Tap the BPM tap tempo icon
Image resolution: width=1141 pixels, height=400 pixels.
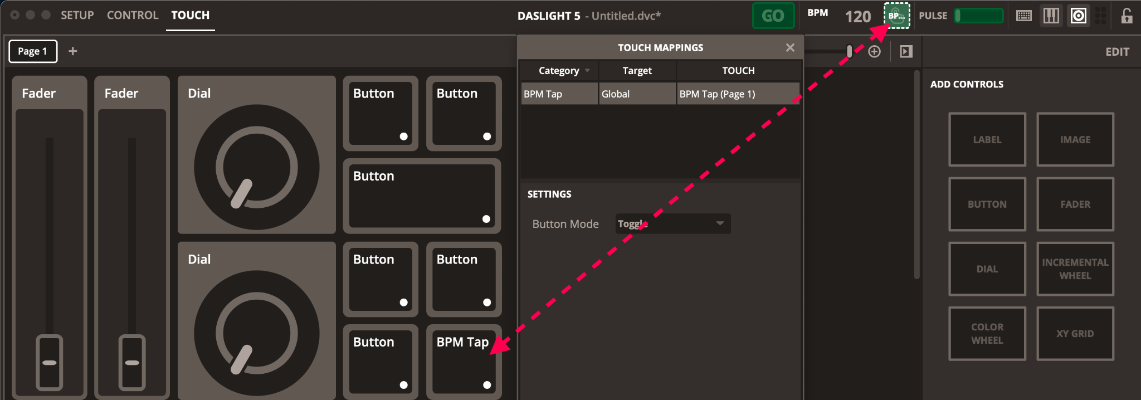896,16
